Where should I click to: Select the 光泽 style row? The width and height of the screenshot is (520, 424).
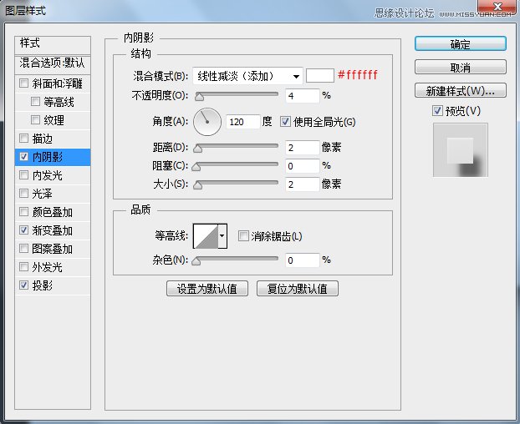[x=53, y=194]
